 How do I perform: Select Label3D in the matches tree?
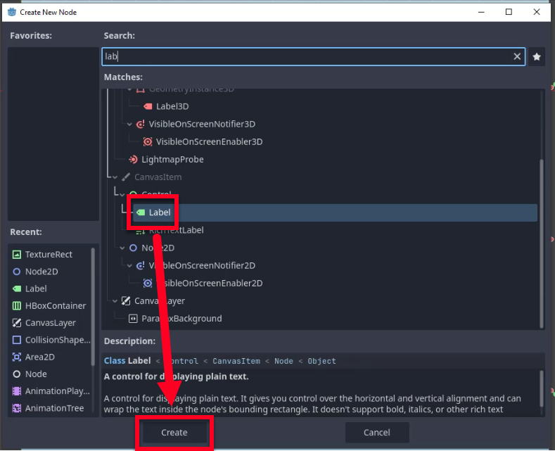pyautogui.click(x=172, y=106)
